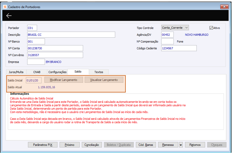This screenshot has height=153, width=234.
Task: Edit the Código Cedente field
Action: [179, 48]
